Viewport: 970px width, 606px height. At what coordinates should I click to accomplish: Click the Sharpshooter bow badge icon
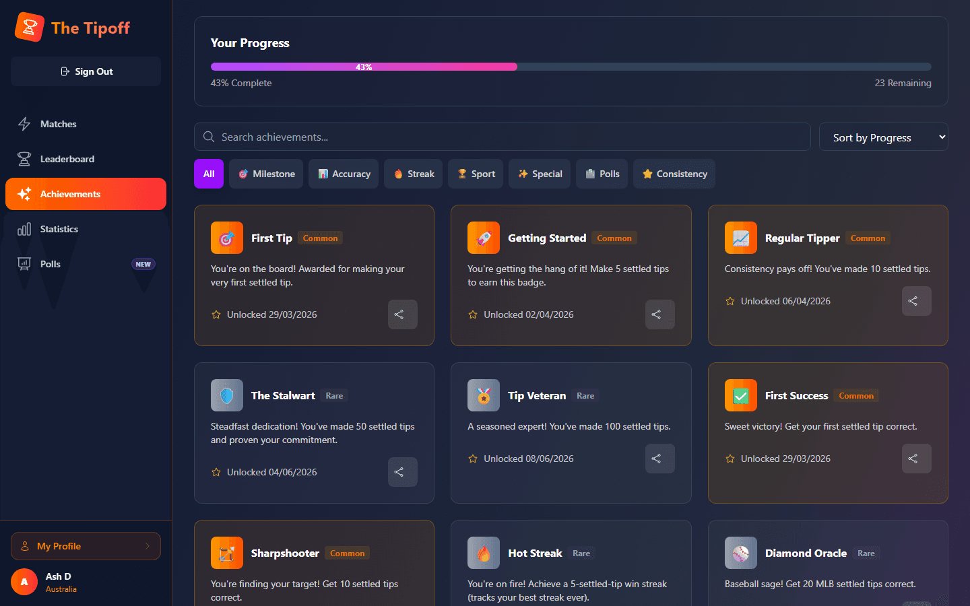tap(227, 553)
